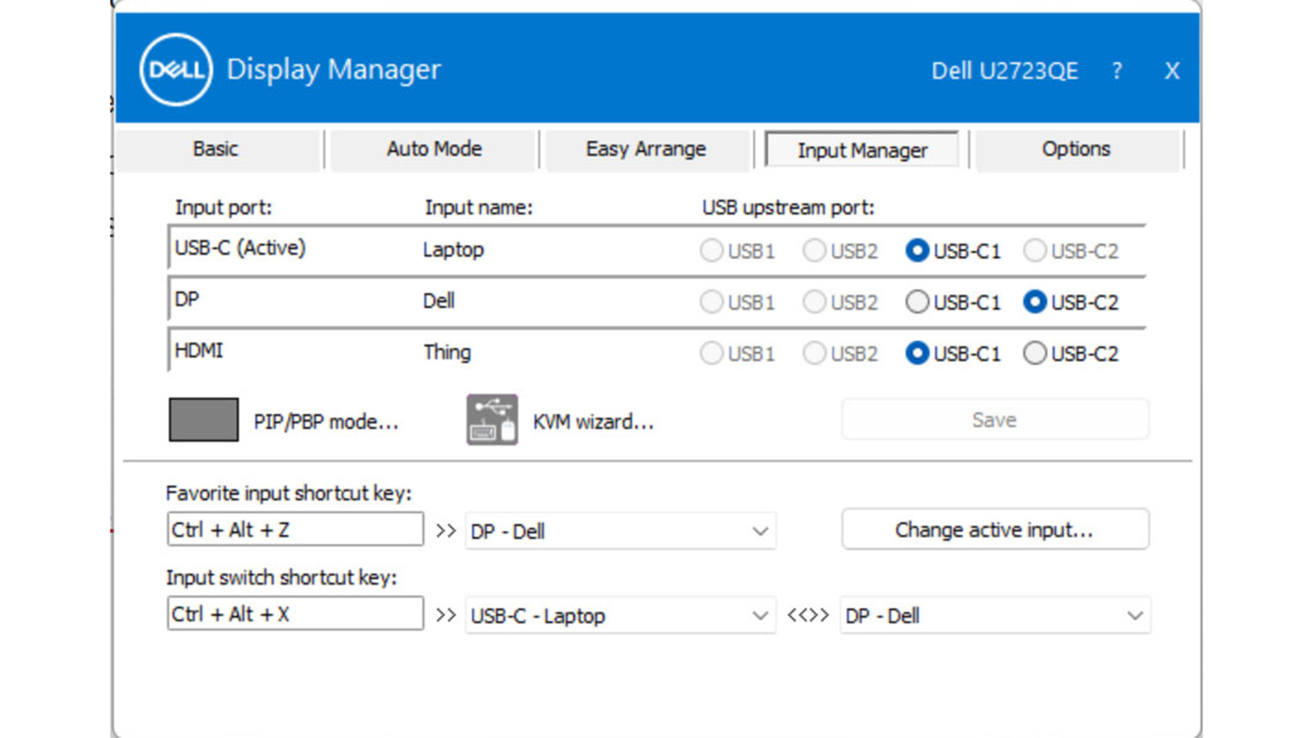Select USB1 for the DP Dell row
Viewport: 1313px width, 738px height.
click(x=737, y=302)
